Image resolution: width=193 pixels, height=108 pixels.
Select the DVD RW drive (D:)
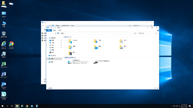[x=102, y=62]
